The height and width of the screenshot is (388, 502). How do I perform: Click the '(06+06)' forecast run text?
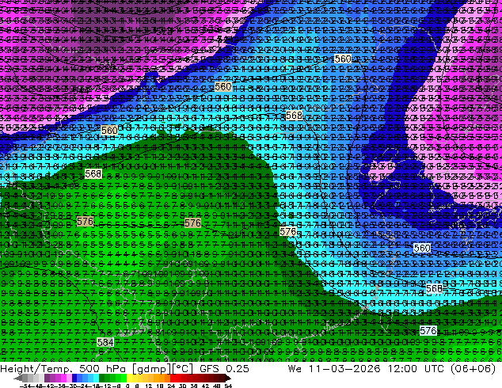click(473, 368)
